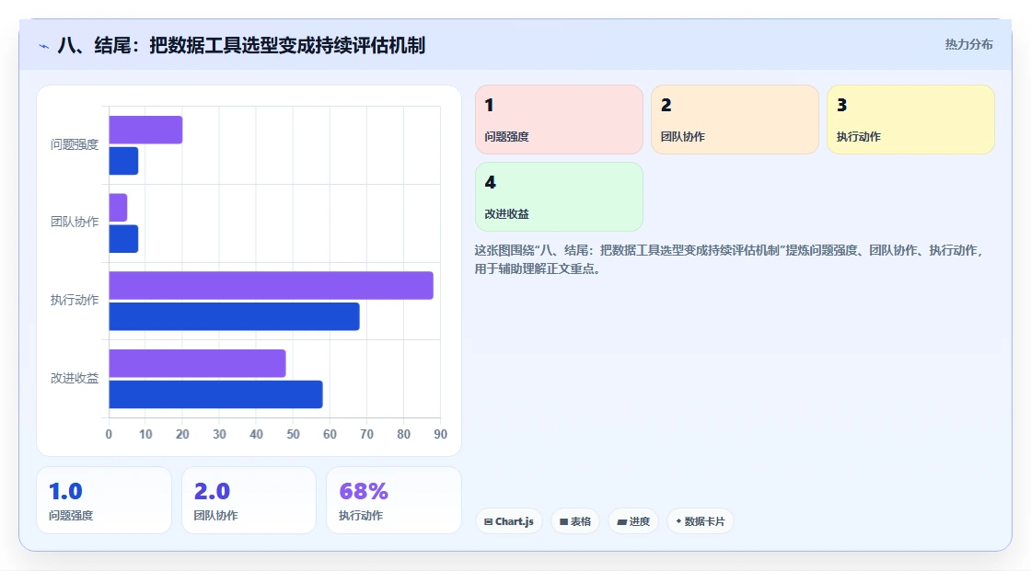Click the 改进收益 y-axis label
1031x571 pixels.
(75, 379)
